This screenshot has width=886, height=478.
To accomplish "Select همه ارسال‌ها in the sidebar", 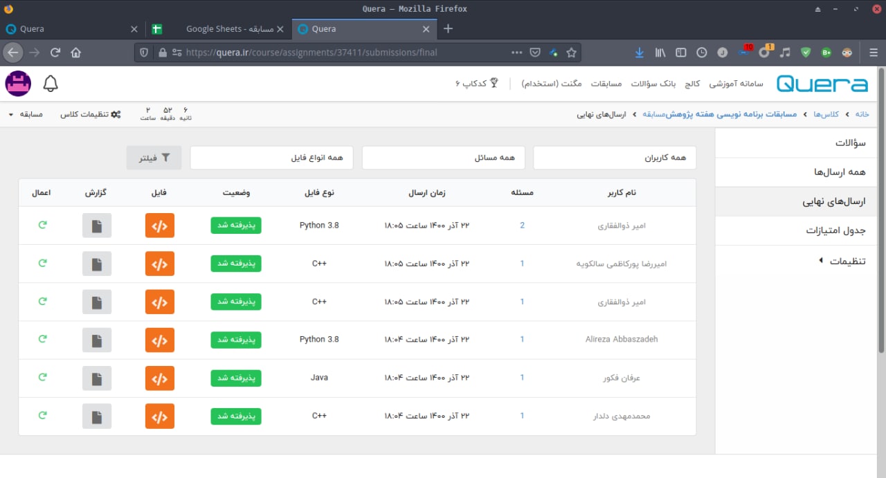I will pos(840,172).
